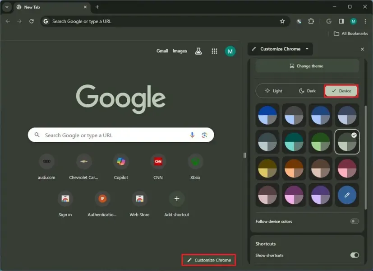Screen dimensions: 373x271
Task: Open the Google apps grid icon
Action: (x=214, y=51)
